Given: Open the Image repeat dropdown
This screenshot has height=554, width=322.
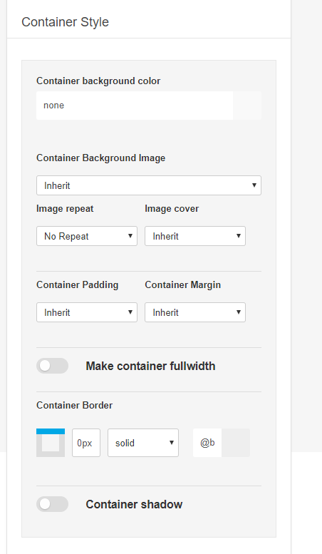Looking at the screenshot, I should pyautogui.click(x=87, y=236).
